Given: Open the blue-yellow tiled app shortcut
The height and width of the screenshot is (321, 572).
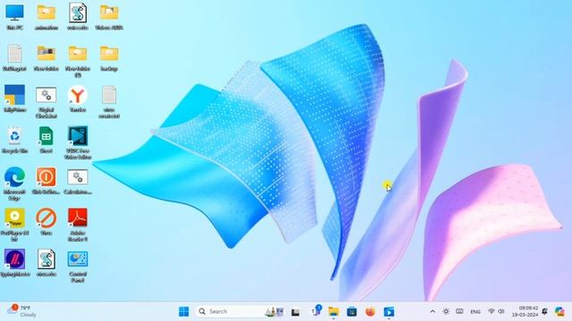Looking at the screenshot, I should [14, 99].
